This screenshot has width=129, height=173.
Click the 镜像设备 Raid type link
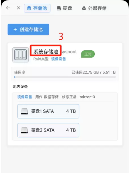coord(58,59)
